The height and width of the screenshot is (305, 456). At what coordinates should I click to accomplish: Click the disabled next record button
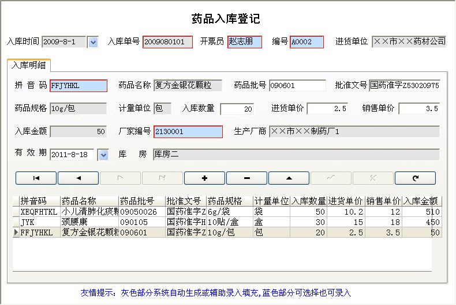tap(120, 178)
